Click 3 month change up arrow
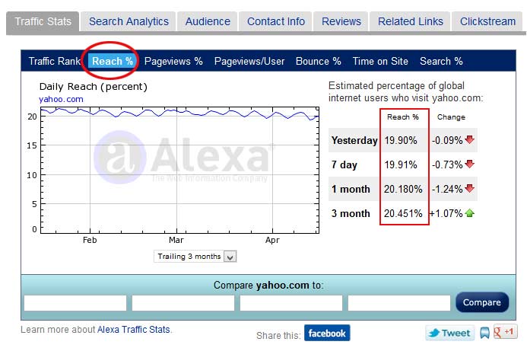Image resolution: width=527 pixels, height=348 pixels. click(469, 213)
